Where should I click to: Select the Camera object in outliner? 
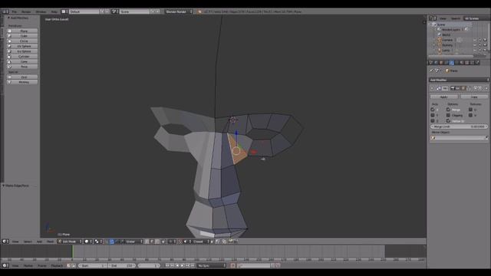tap(447, 40)
